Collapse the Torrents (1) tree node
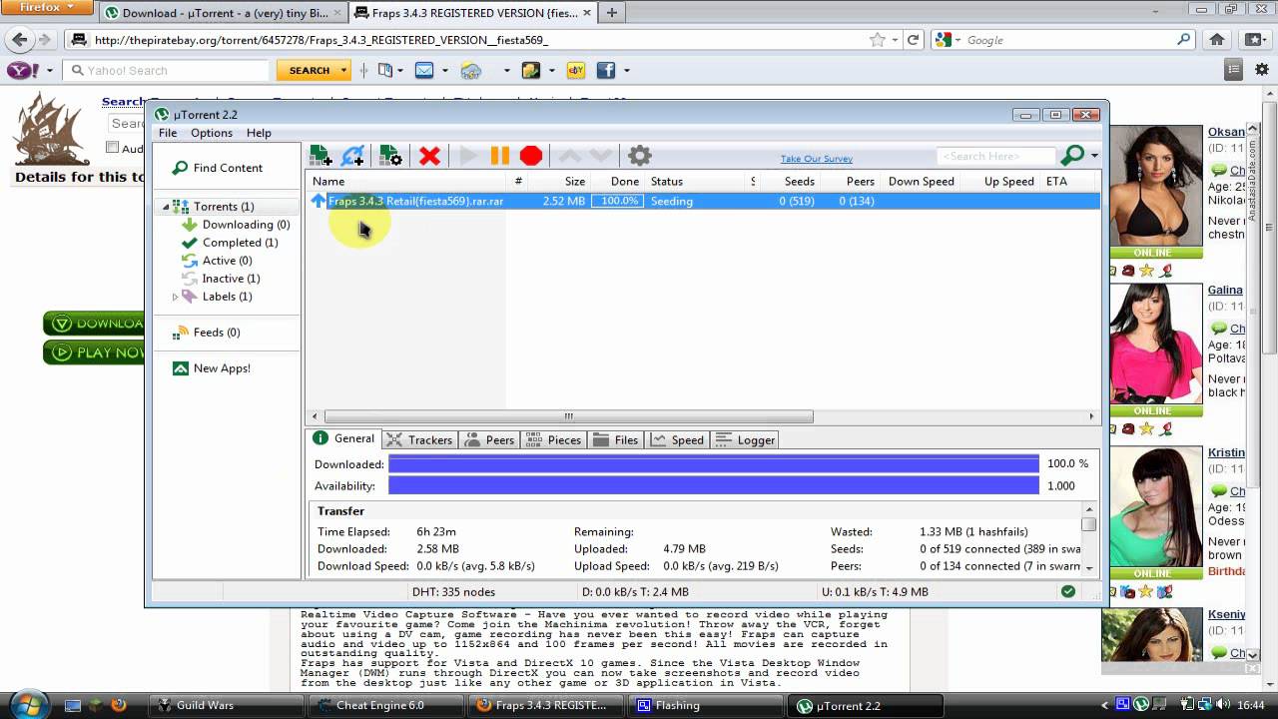This screenshot has width=1278, height=719. [167, 207]
